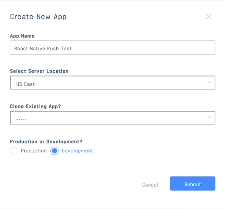Click the US East selected value
225x209 pixels.
coord(25,84)
